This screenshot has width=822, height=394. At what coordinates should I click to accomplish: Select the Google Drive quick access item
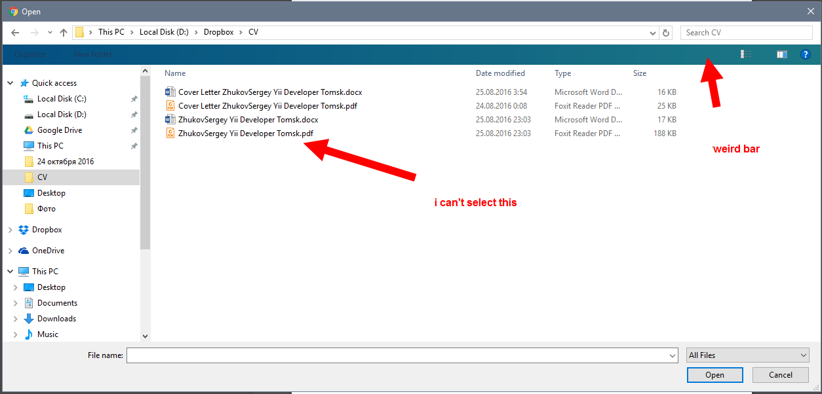(x=59, y=130)
